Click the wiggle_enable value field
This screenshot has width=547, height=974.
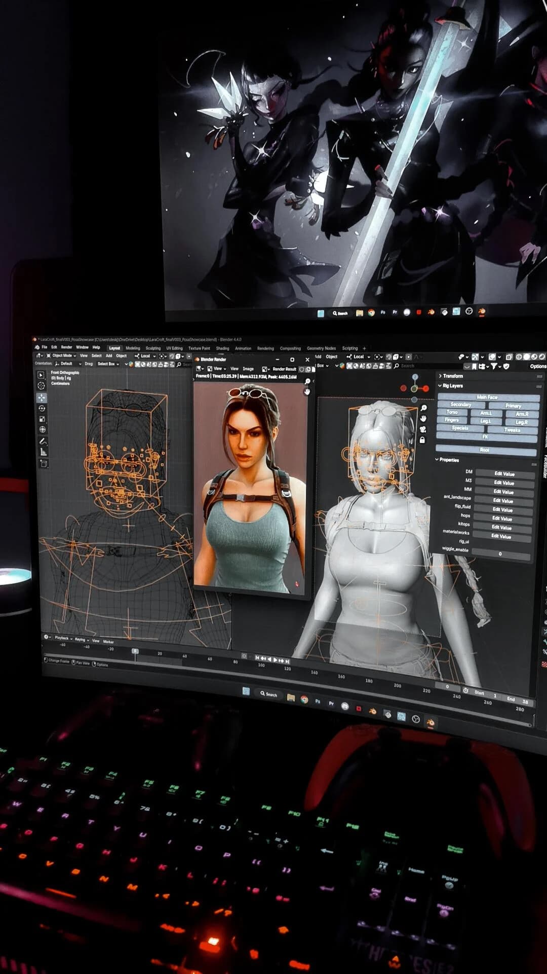pos(500,554)
